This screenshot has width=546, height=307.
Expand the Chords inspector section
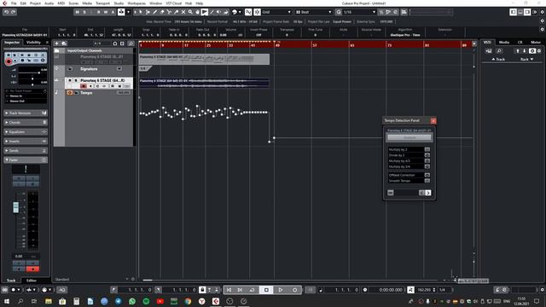pyautogui.click(x=26, y=123)
